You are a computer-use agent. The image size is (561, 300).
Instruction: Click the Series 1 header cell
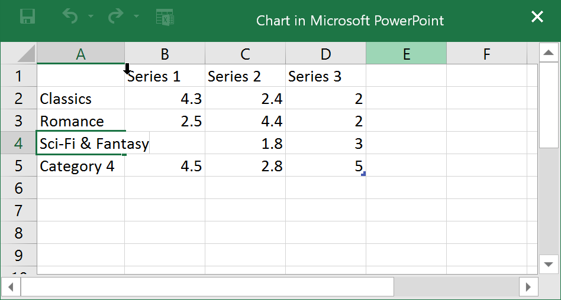coord(165,76)
